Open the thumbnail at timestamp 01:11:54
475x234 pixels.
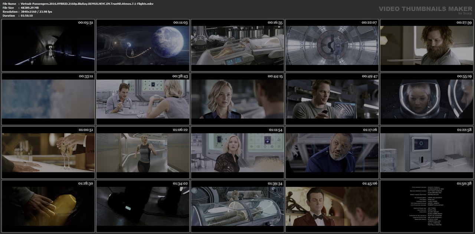237,153
